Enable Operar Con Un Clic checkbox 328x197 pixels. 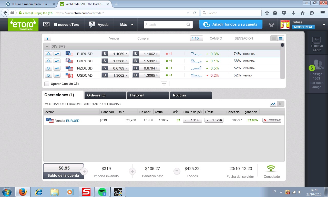[x=47, y=84]
